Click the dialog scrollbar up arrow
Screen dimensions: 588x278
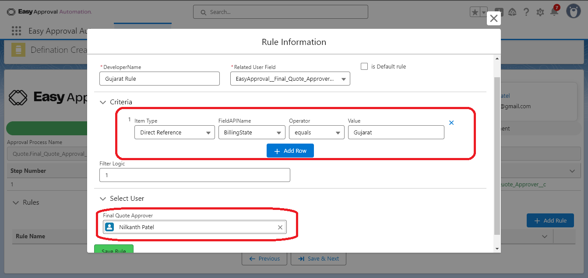496,59
